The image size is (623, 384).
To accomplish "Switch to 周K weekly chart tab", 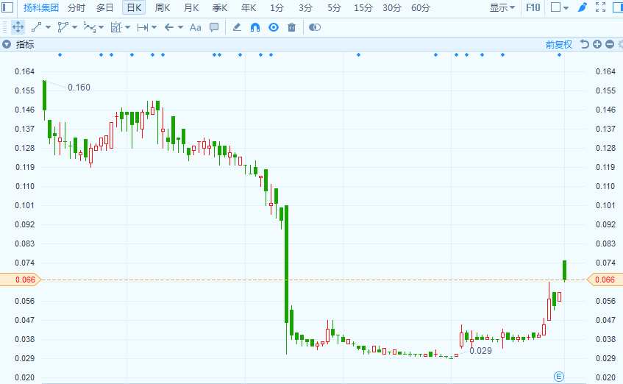I will (163, 7).
